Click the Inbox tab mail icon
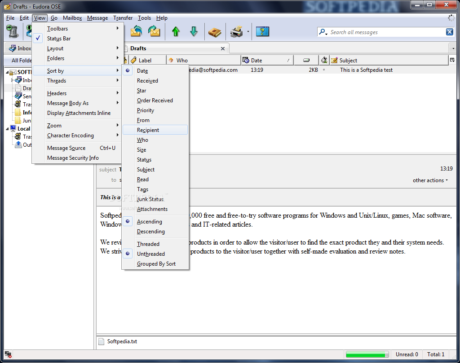460x363 pixels. [13, 48]
